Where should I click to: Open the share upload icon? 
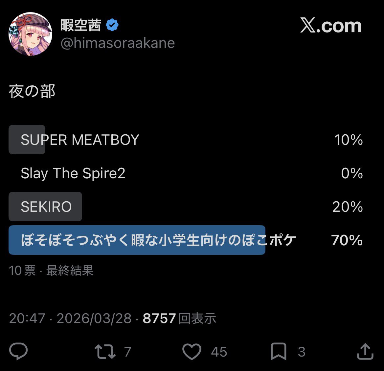(365, 352)
